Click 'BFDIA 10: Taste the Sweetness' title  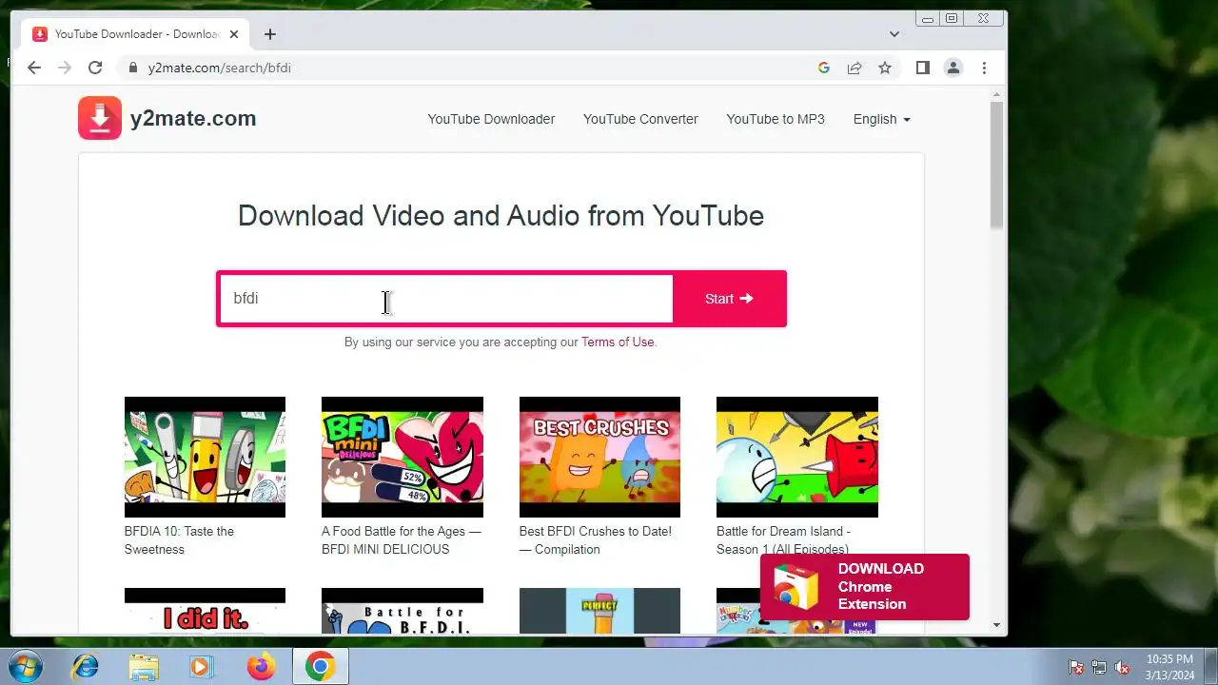[x=179, y=540]
